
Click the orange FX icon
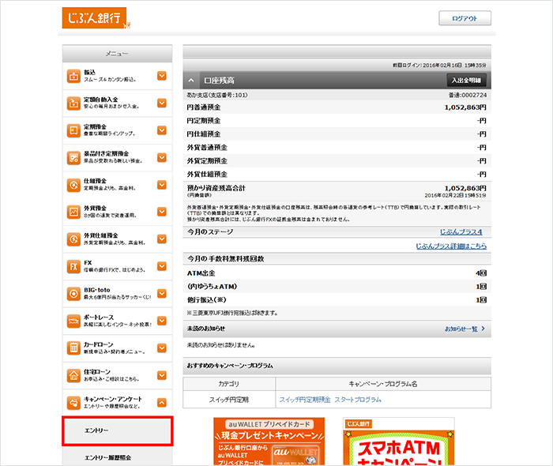coord(73,266)
